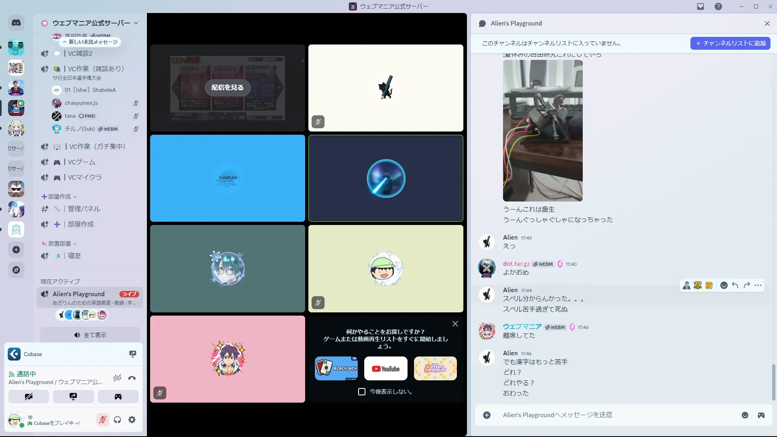This screenshot has width=777, height=437.
Task: Click the Alien's Playground message input field
Action: click(x=607, y=415)
